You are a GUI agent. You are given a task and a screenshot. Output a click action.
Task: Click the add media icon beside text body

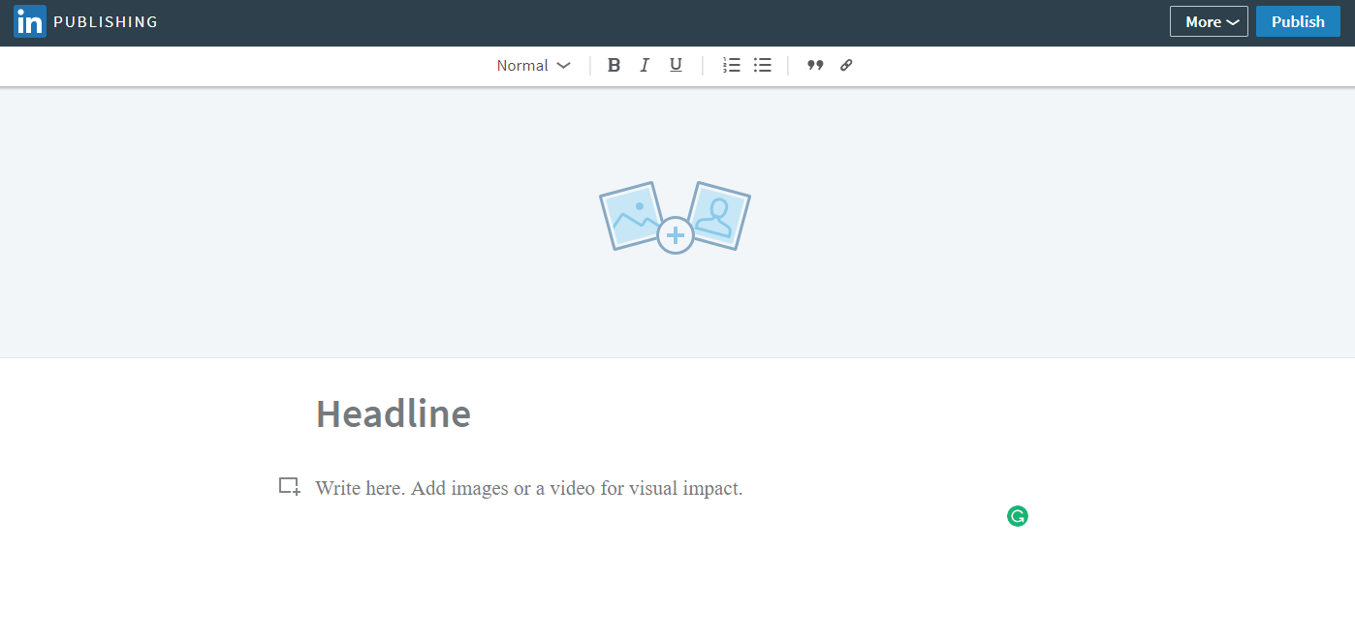click(289, 487)
